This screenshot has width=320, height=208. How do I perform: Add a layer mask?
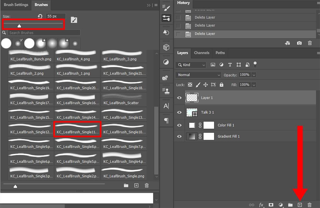[x=271, y=205]
